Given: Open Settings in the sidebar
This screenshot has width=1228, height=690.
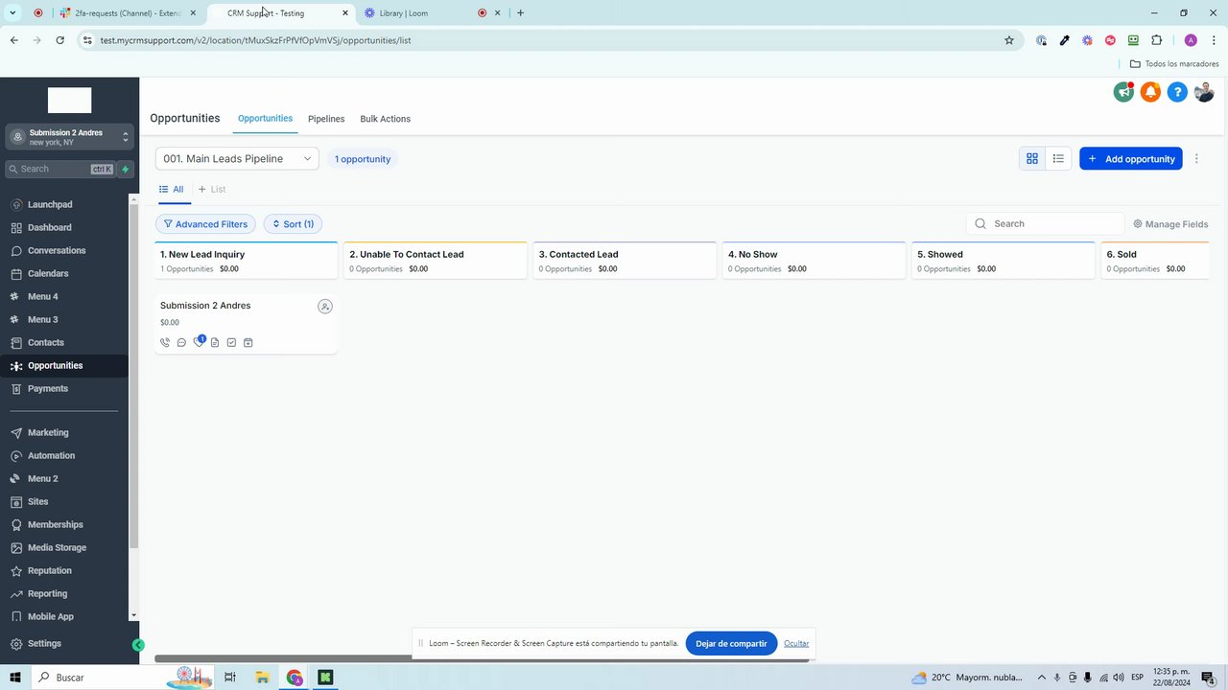Looking at the screenshot, I should [44, 644].
